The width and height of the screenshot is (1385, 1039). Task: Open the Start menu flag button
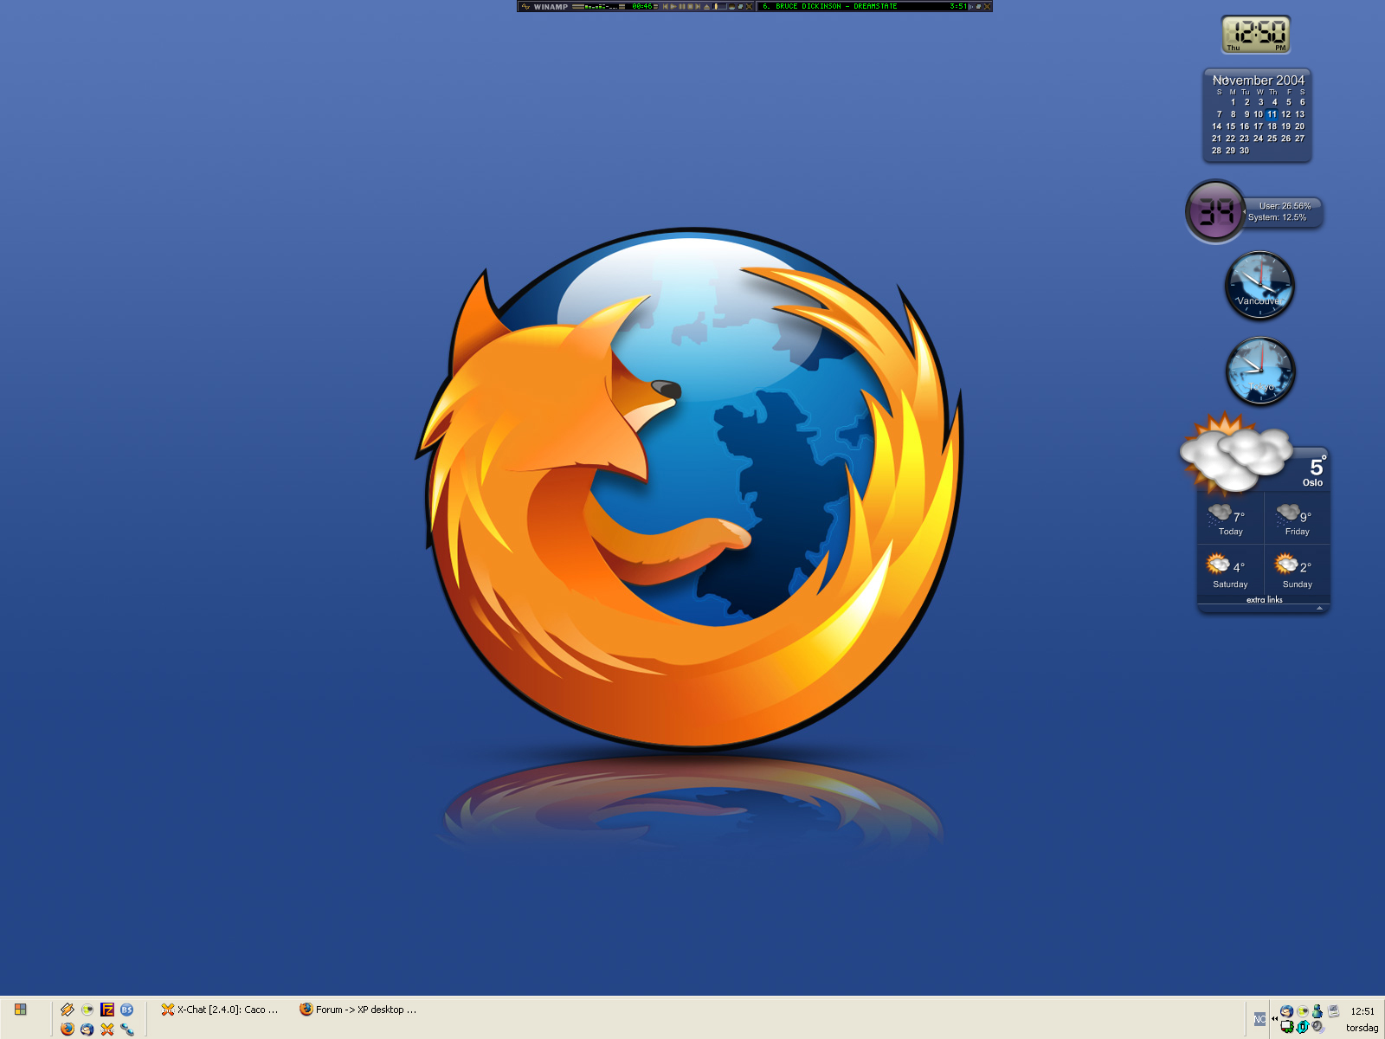pyautogui.click(x=20, y=1010)
